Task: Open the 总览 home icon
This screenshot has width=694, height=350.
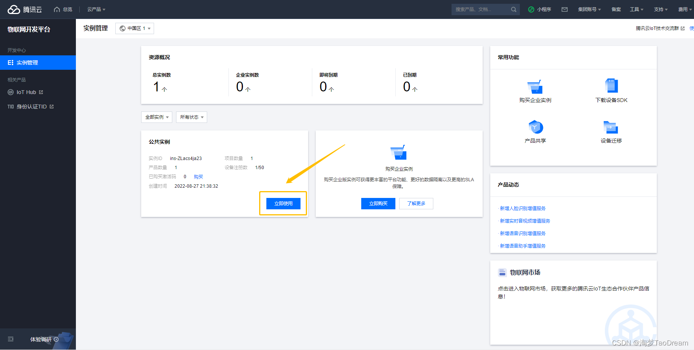Action: (57, 9)
